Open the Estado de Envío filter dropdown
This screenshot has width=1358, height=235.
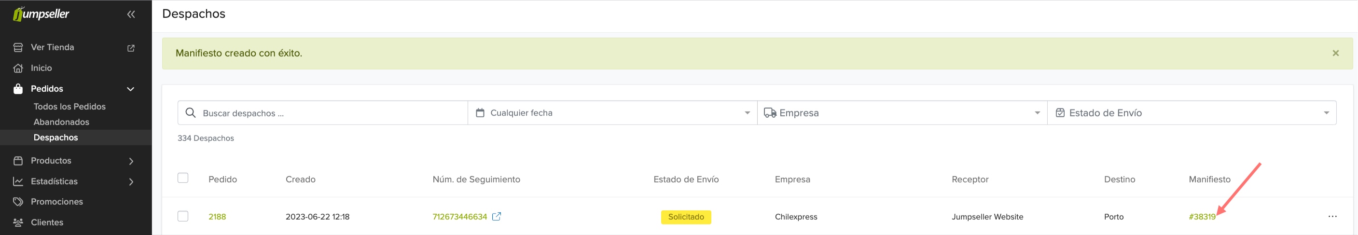[x=1192, y=113]
